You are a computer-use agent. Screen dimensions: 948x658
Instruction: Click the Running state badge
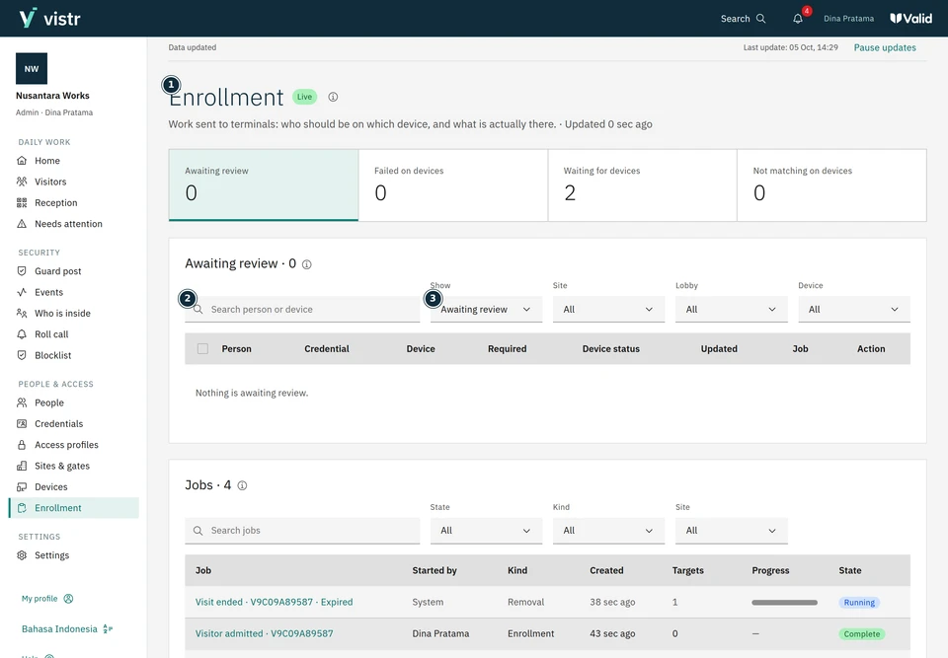(859, 603)
